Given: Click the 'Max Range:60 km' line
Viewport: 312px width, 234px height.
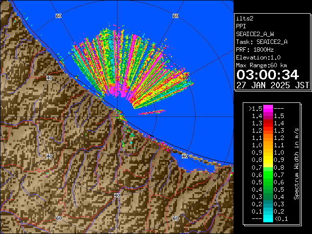Looking at the screenshot, I should pos(261,65).
